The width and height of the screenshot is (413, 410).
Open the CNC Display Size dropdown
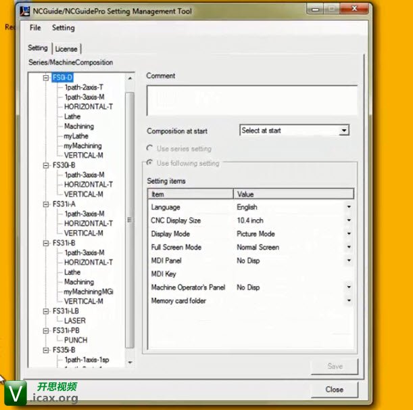pos(349,221)
